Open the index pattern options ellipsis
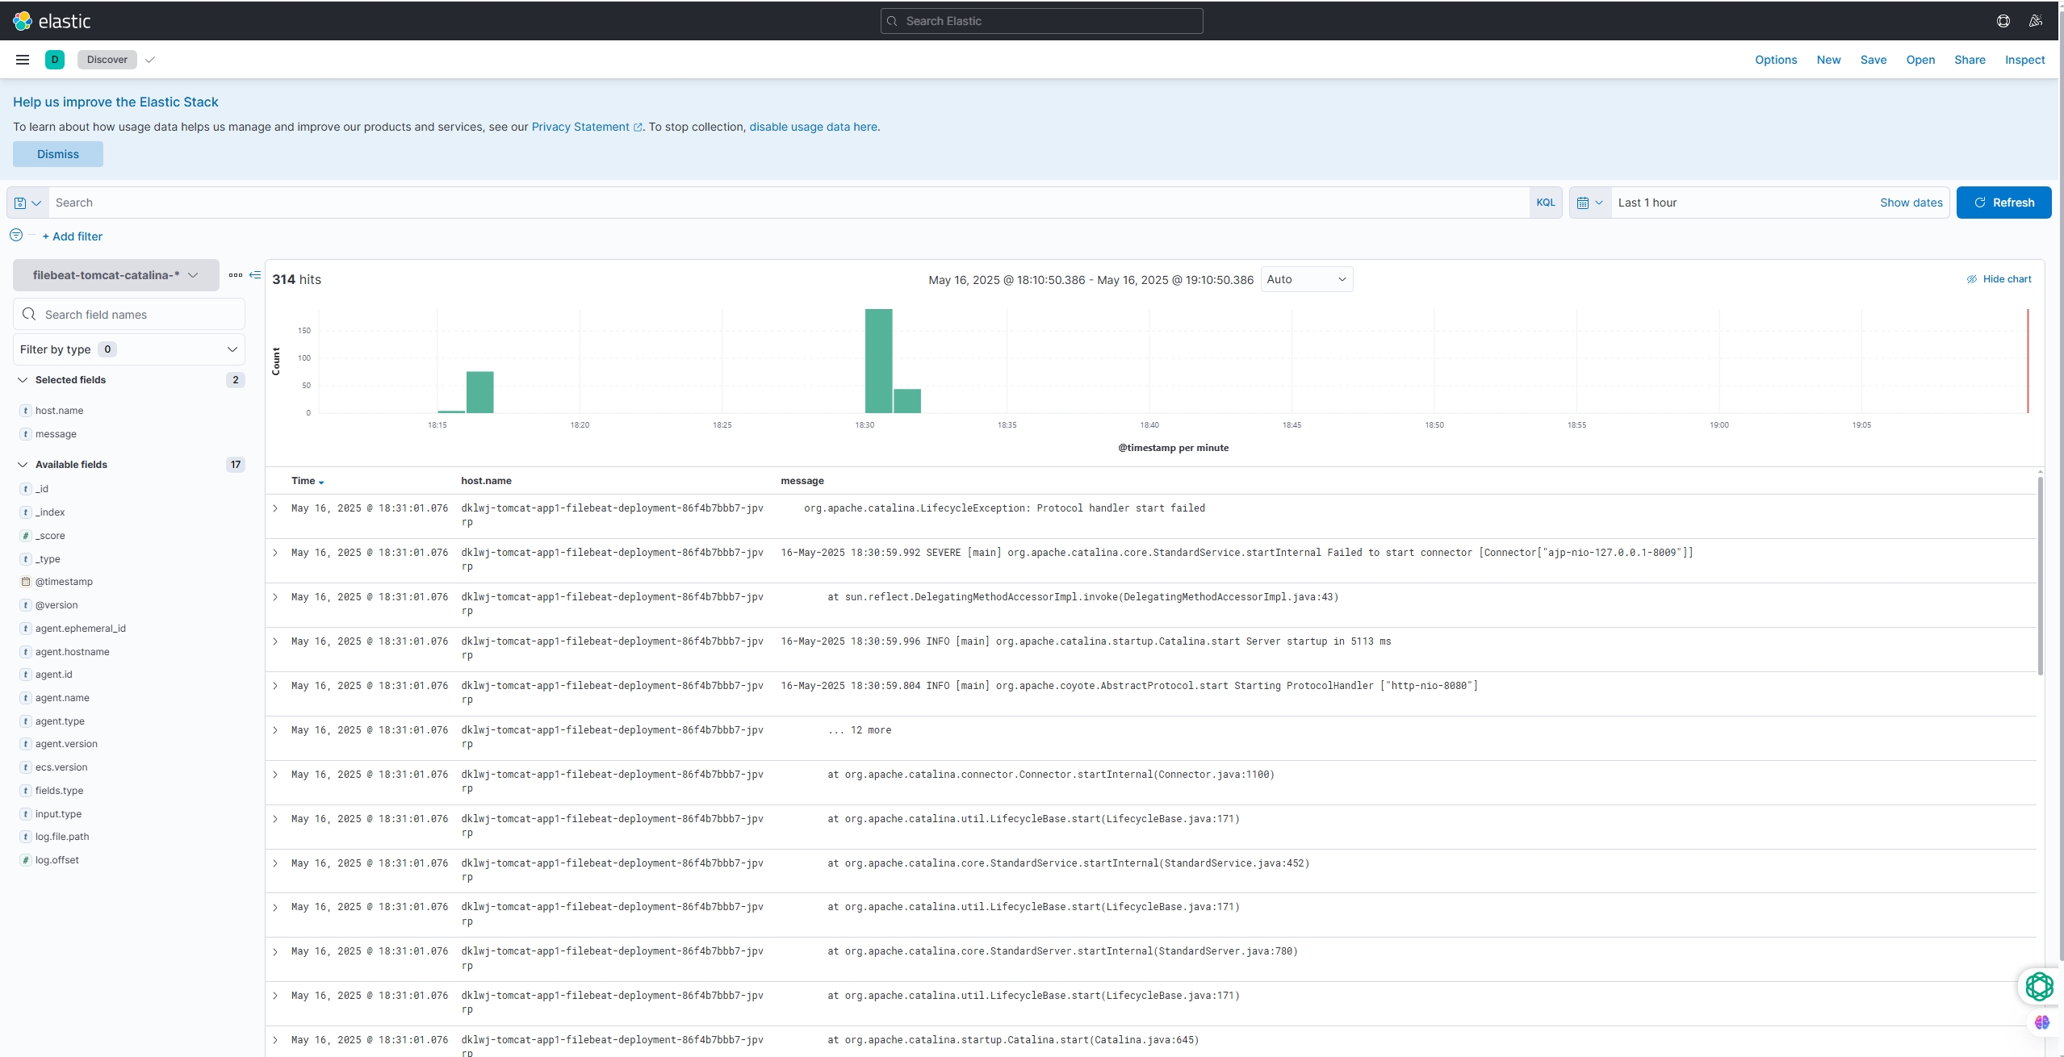The width and height of the screenshot is (2064, 1057). (235, 275)
